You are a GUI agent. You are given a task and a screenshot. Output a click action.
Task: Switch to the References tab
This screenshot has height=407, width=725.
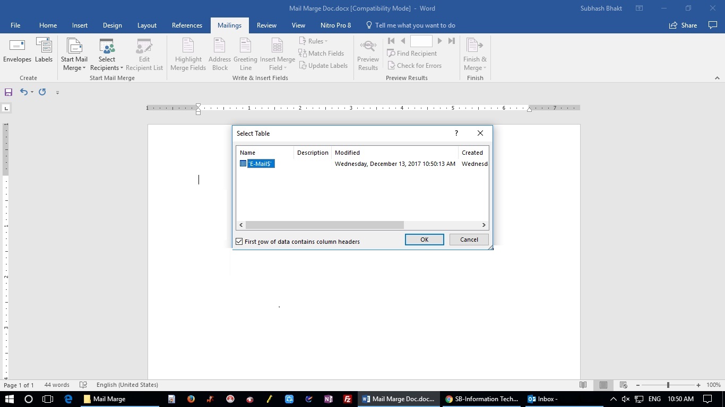coord(187,25)
